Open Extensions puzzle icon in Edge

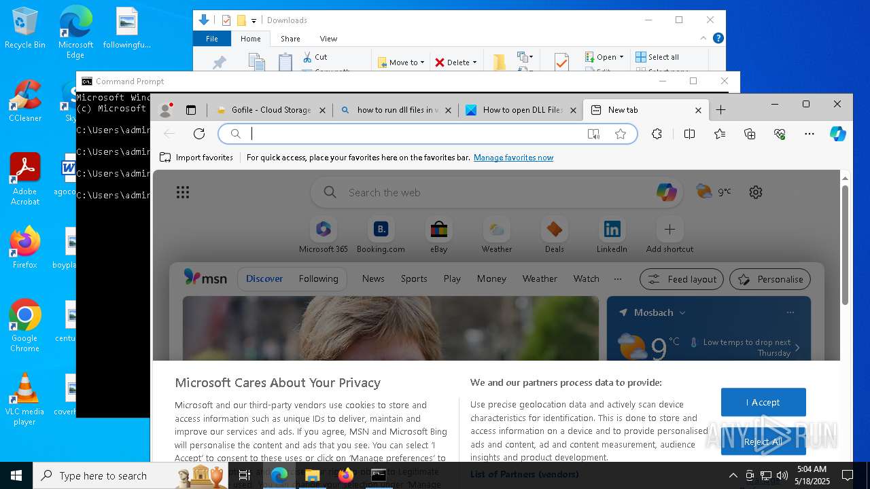click(657, 134)
